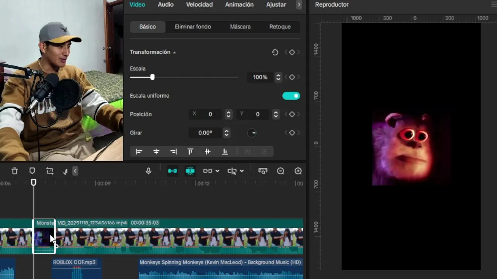Add a keyframe for Escala
Image resolution: width=497 pixels, height=279 pixels.
tap(292, 77)
